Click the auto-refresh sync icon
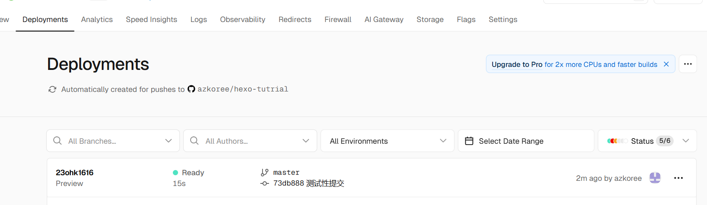Screen dimensions: 707x205 coord(52,89)
